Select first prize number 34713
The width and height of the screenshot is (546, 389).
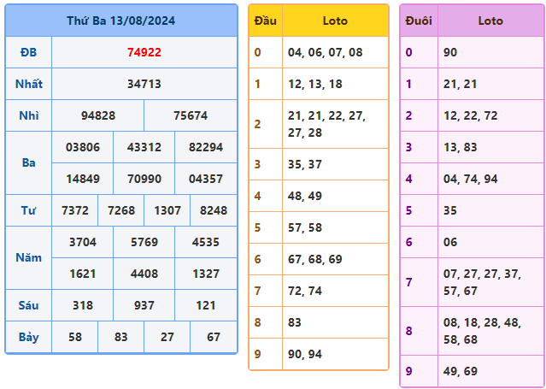[144, 84]
